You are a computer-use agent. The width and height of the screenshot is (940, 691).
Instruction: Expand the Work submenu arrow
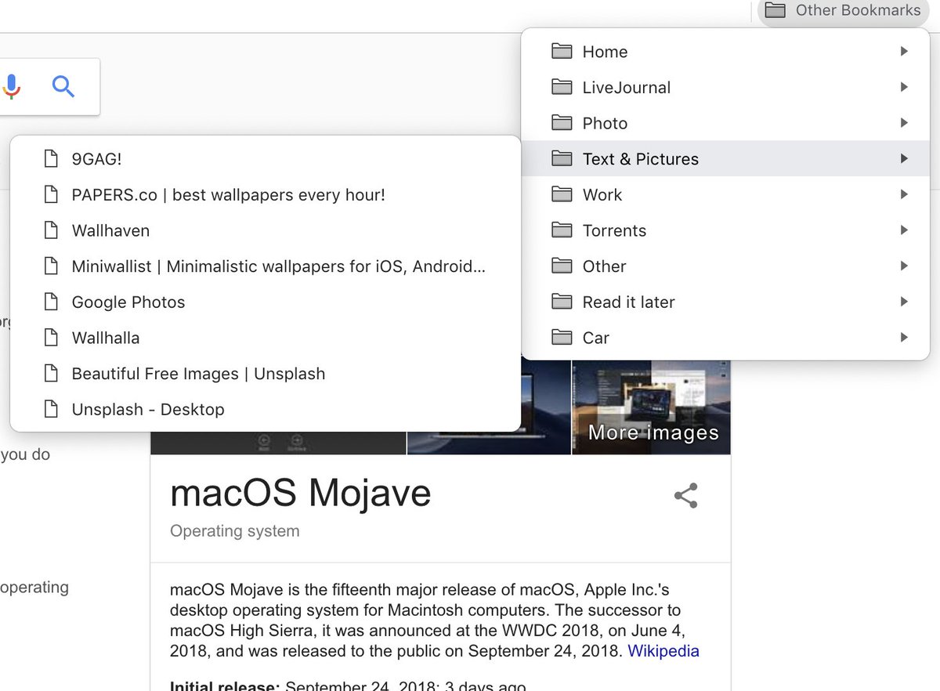[904, 194]
